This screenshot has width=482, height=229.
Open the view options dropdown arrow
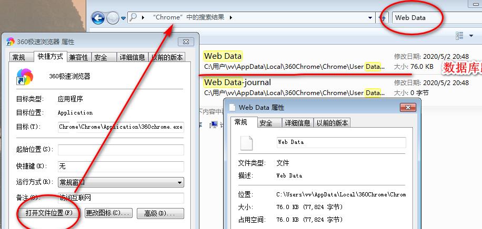[471, 36]
